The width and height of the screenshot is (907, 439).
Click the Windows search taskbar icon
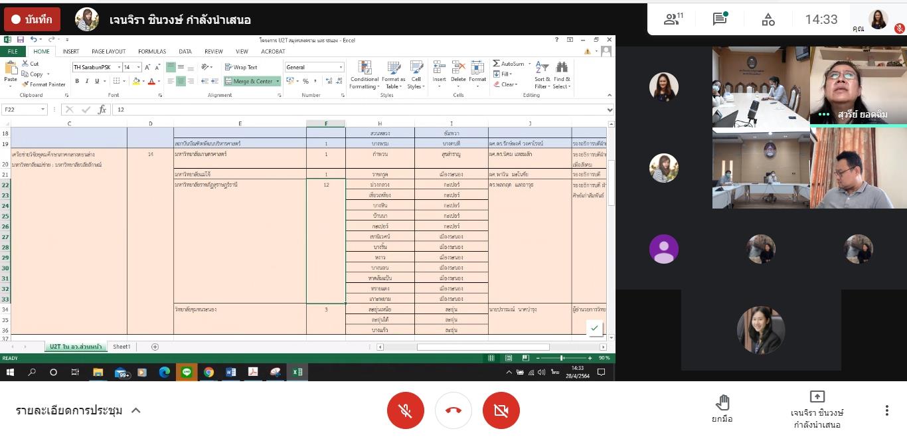(32, 373)
